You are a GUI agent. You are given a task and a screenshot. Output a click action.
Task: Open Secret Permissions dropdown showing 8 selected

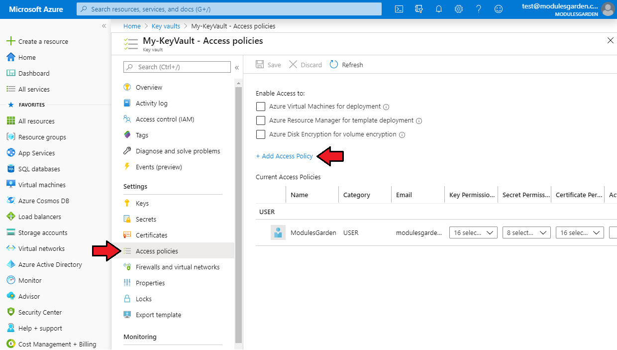click(526, 233)
